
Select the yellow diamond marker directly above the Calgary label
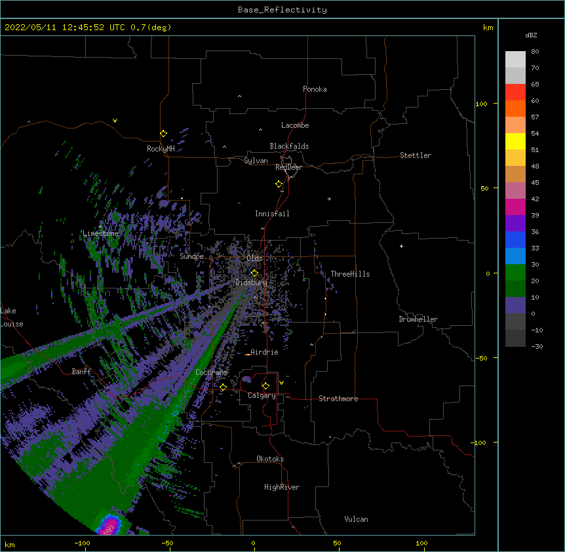pyautogui.click(x=265, y=386)
